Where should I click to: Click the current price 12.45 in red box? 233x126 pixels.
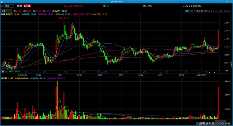click(x=27, y=6)
